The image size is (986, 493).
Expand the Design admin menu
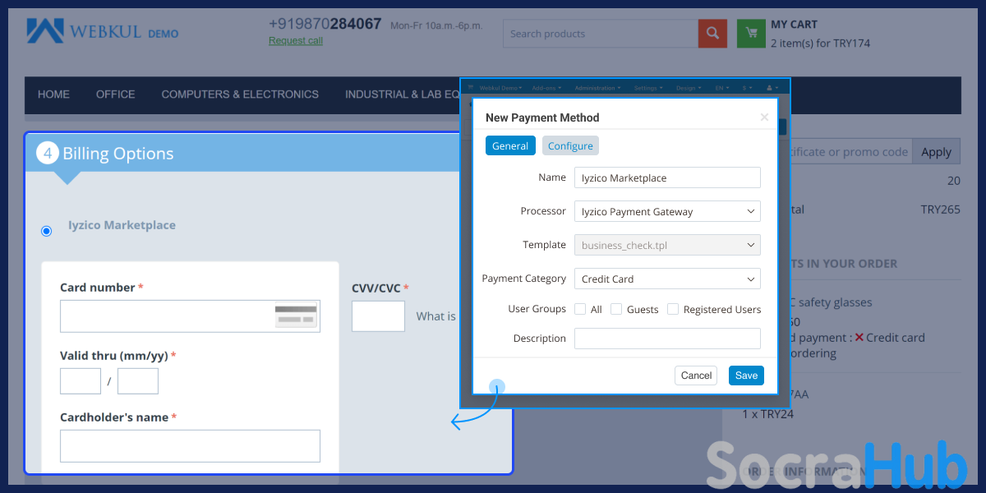[688, 88]
